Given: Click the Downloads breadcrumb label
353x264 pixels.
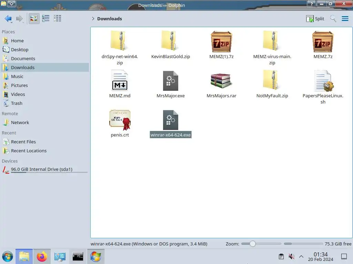Looking at the screenshot, I should pyautogui.click(x=109, y=19).
